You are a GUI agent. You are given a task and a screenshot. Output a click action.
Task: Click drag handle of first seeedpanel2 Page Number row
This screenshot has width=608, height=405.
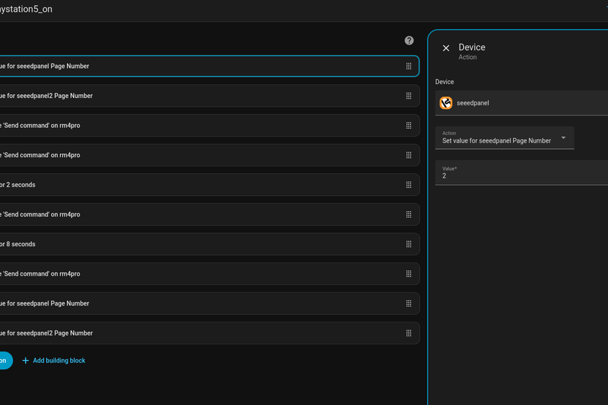coord(408,96)
